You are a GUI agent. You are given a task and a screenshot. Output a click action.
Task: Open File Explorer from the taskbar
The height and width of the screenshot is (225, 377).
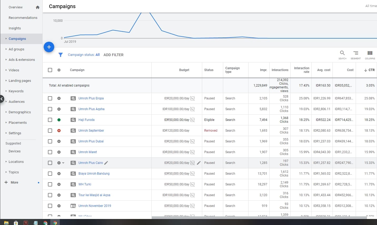pos(6,223)
